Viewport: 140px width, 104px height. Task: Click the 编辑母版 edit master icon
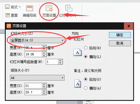coord(30,8)
